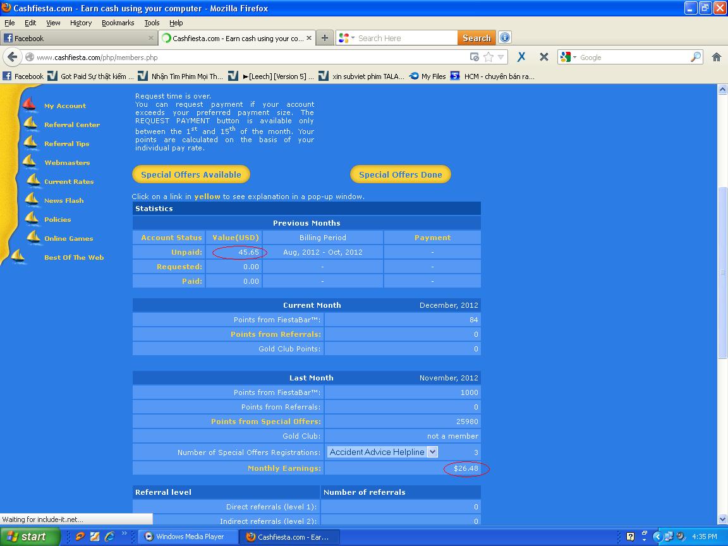Click the Firefox home icon

click(x=716, y=57)
